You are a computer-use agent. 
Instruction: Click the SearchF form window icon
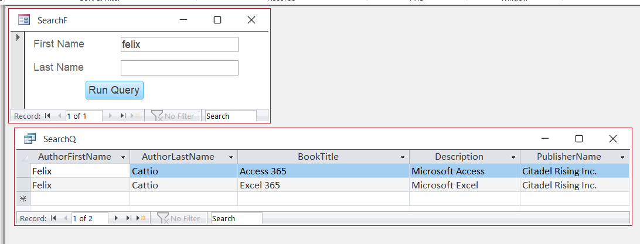(24, 20)
